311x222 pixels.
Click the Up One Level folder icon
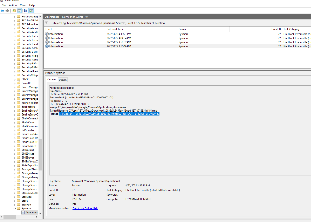coord(14,11)
